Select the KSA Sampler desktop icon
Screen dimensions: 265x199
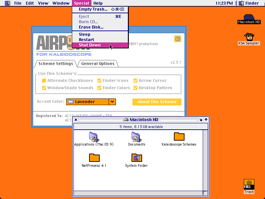tap(249, 37)
